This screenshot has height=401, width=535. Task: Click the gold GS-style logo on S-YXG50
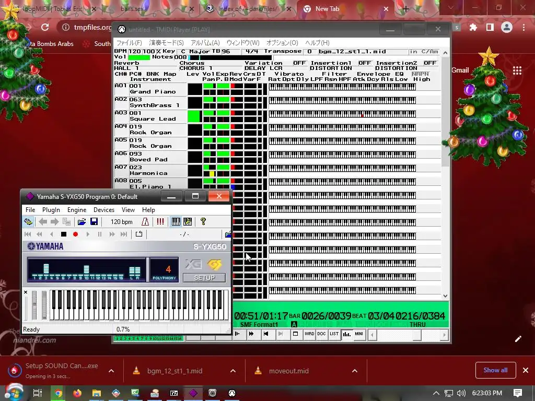point(214,264)
